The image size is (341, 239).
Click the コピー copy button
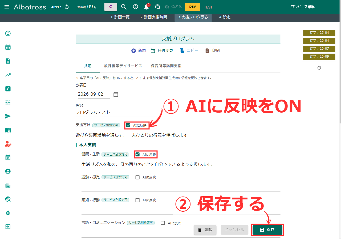[x=189, y=50]
